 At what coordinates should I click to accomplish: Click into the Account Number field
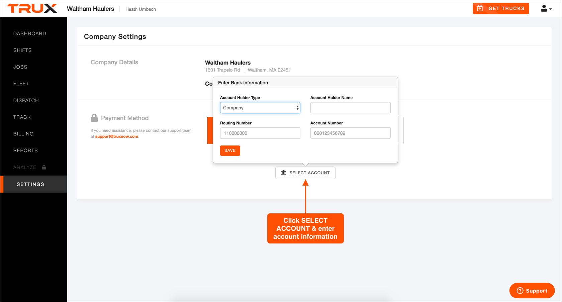click(x=350, y=133)
